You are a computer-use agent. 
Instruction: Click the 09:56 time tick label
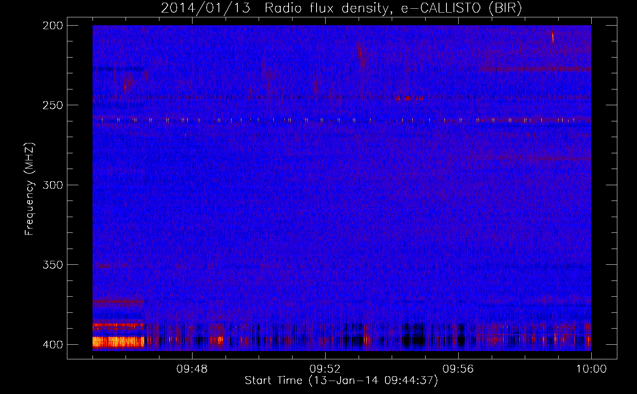(458, 369)
